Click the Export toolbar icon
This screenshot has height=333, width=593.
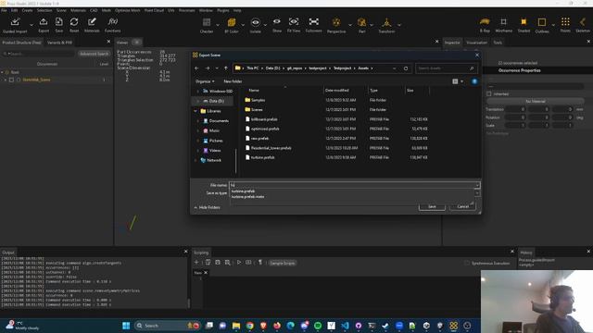click(x=44, y=22)
